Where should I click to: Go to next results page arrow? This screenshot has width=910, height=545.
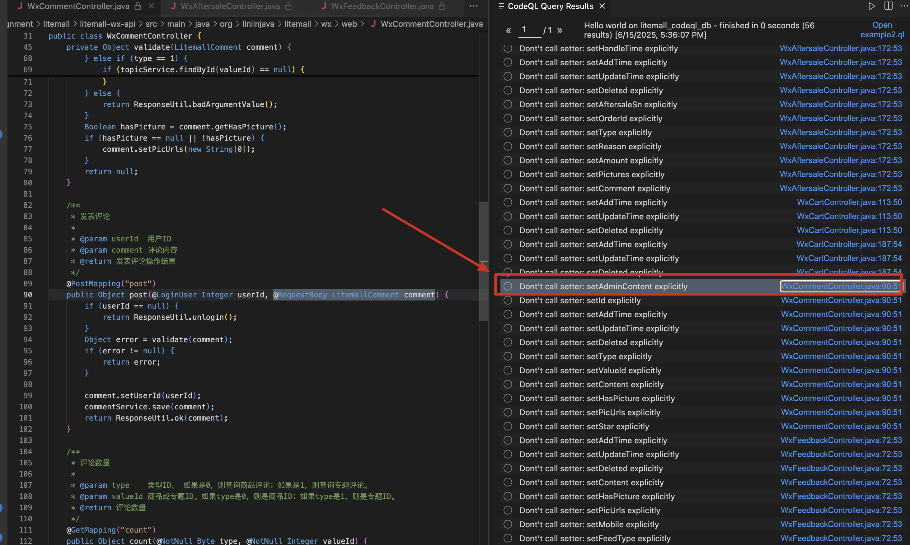[x=560, y=30]
